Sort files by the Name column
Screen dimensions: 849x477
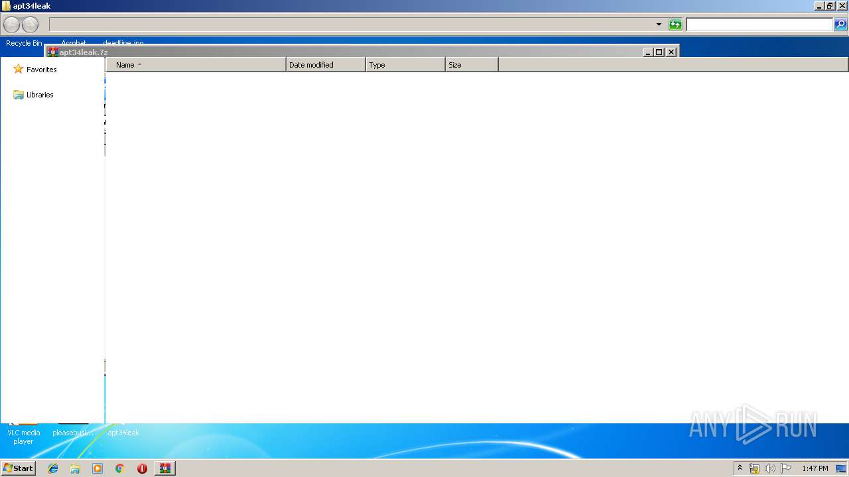point(196,65)
